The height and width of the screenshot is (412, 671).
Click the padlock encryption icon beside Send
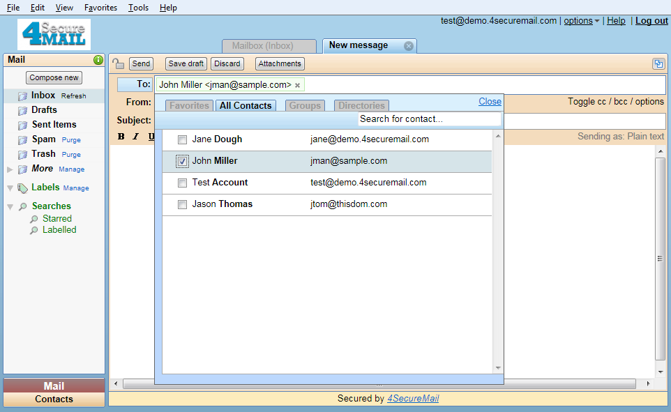pyautogui.click(x=119, y=63)
